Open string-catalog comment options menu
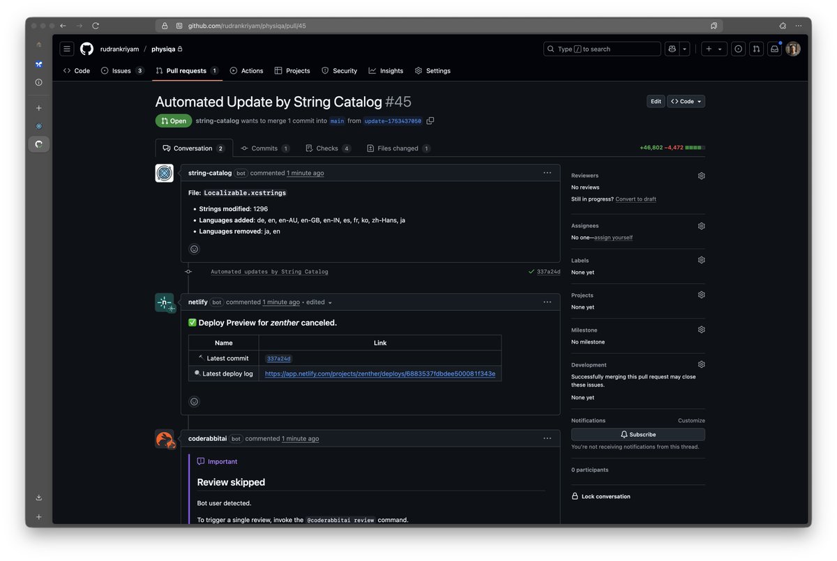 coord(548,173)
